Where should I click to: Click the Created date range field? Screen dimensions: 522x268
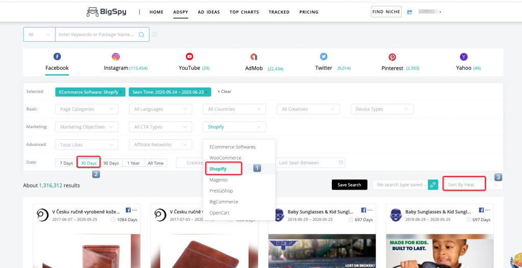pyautogui.click(x=190, y=163)
